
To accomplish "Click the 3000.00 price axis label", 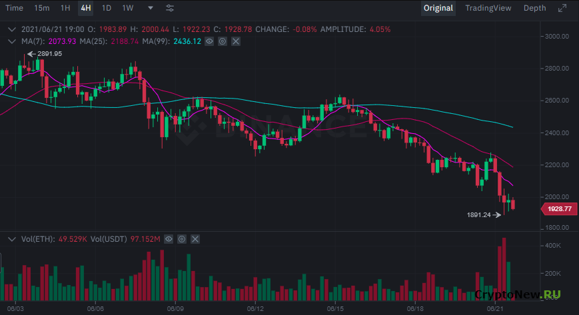I will tap(557, 36).
